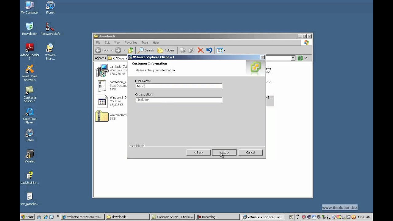Open Tools menu in downloads window
The image size is (393, 221).
pos(145,43)
